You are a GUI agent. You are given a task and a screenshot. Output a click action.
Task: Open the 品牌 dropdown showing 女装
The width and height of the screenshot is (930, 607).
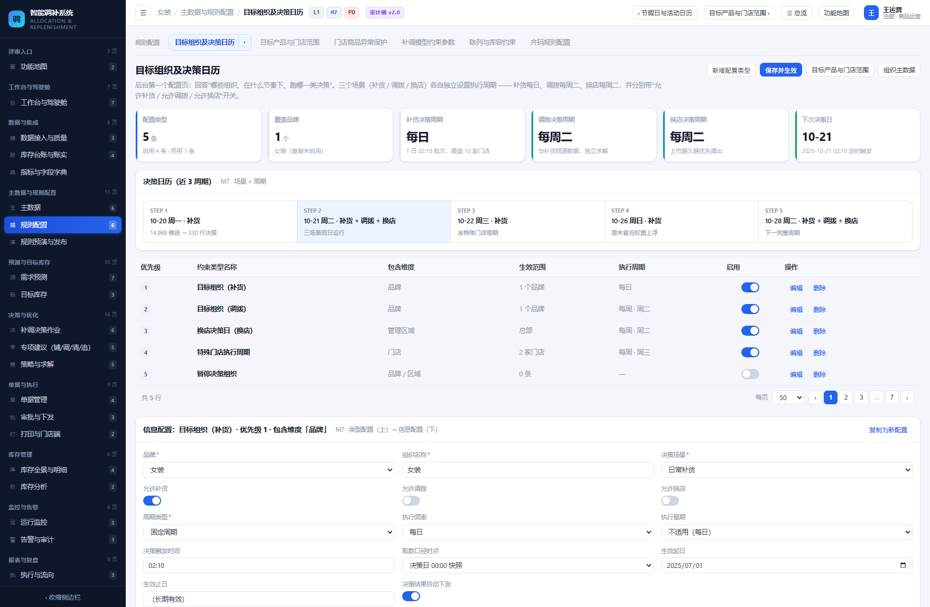point(269,470)
